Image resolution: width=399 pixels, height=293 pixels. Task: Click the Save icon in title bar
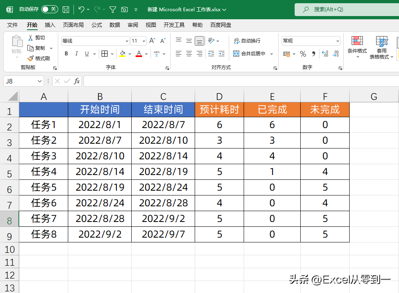point(66,10)
